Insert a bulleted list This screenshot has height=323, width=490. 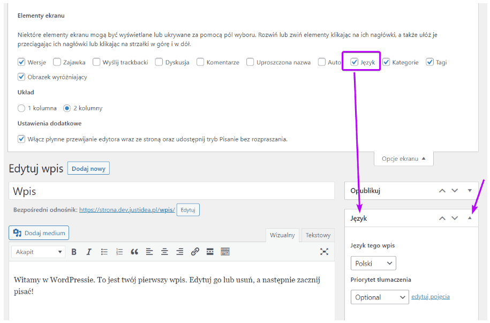tap(104, 252)
